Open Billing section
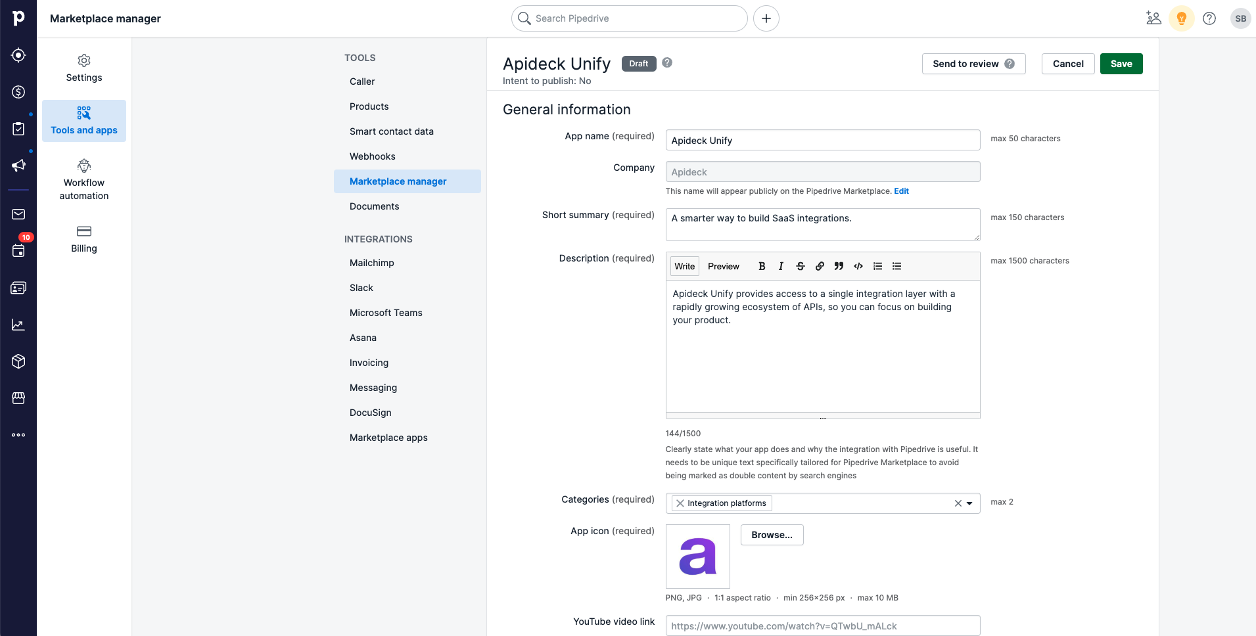The height and width of the screenshot is (636, 1256). [84, 239]
